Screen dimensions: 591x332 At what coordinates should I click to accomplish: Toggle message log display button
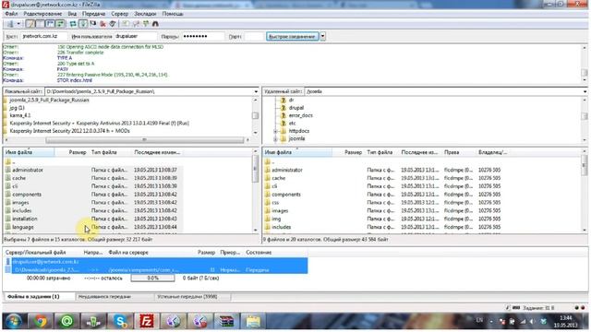30,24
